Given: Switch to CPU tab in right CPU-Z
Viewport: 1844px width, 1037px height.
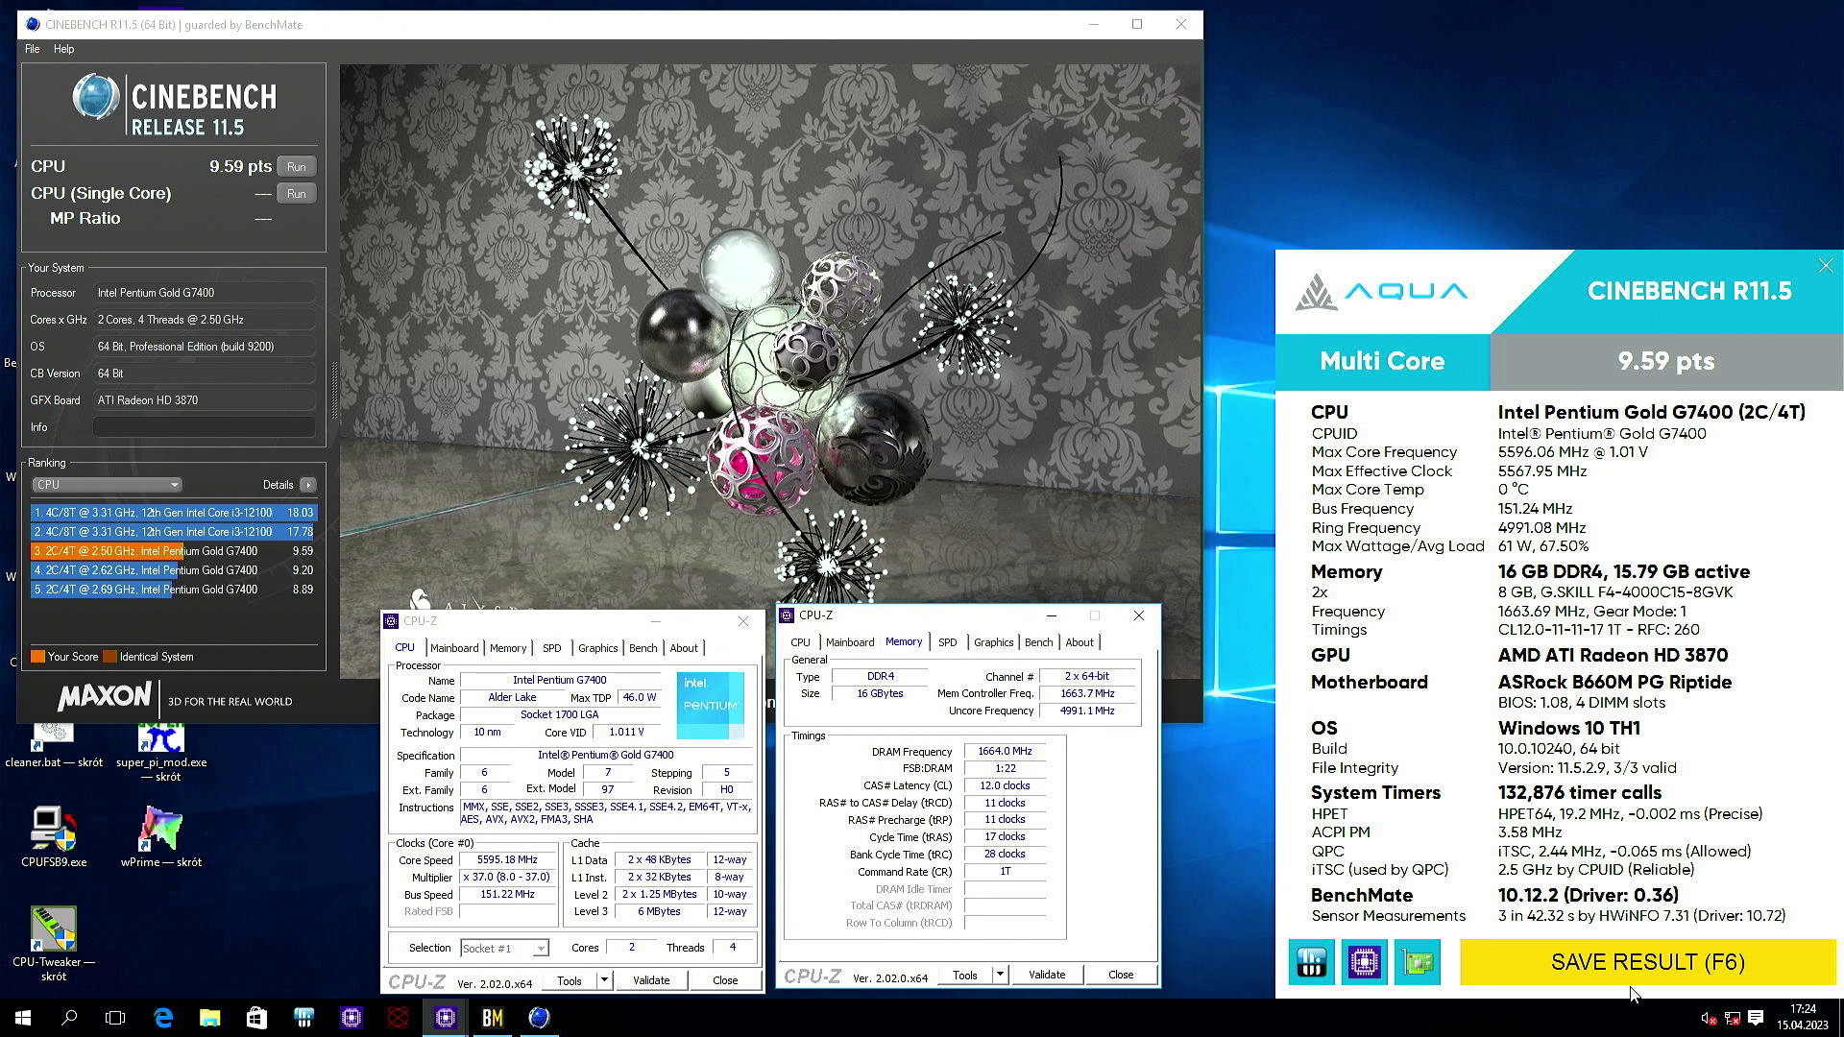Looking at the screenshot, I should click(800, 642).
